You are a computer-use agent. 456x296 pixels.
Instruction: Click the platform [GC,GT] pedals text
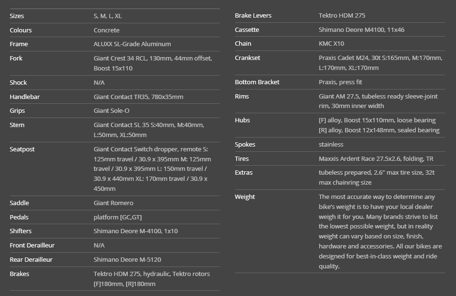pyautogui.click(x=117, y=217)
